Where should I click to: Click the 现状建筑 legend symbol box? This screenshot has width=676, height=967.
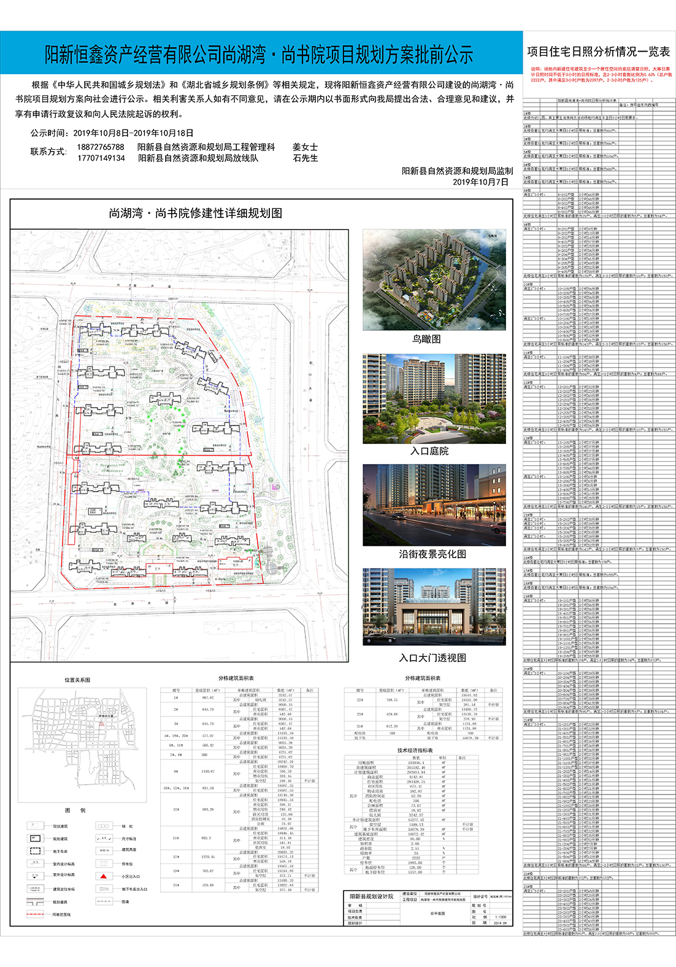point(36,826)
